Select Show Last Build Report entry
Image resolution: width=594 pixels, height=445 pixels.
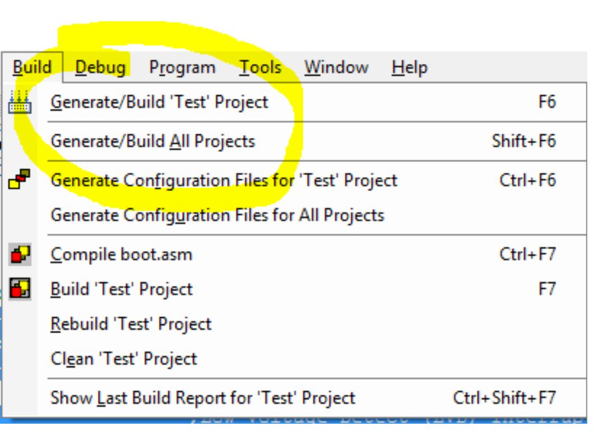point(294,398)
